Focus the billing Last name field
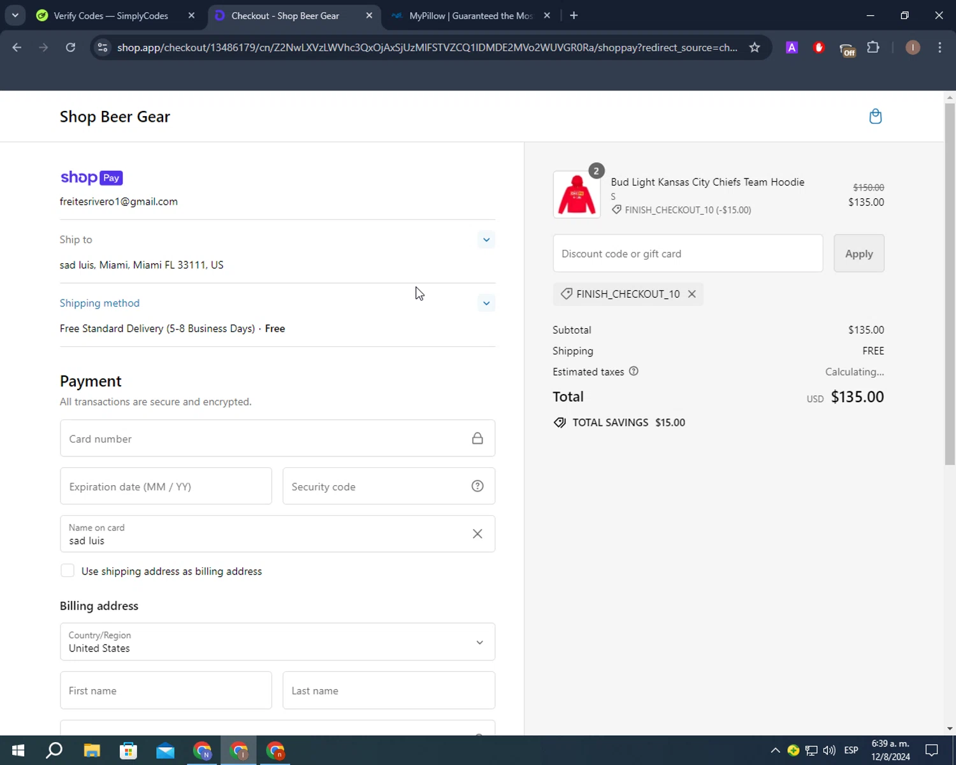Screen dimensions: 956x765 (389, 690)
